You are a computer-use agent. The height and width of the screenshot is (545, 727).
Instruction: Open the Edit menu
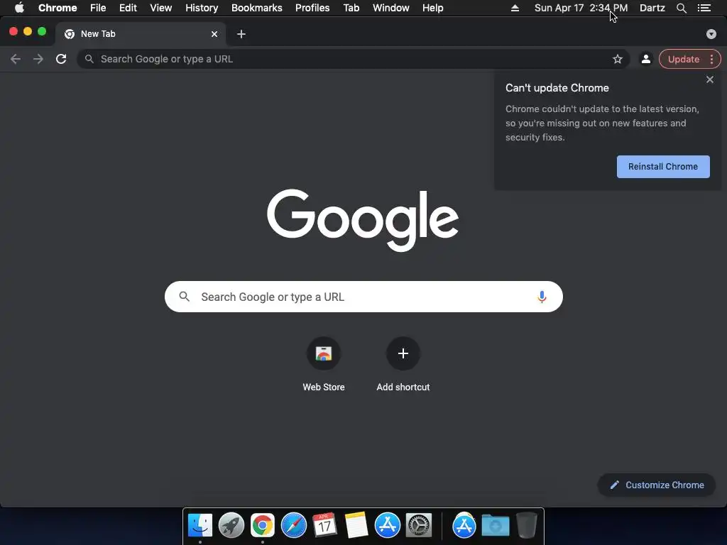tap(128, 8)
